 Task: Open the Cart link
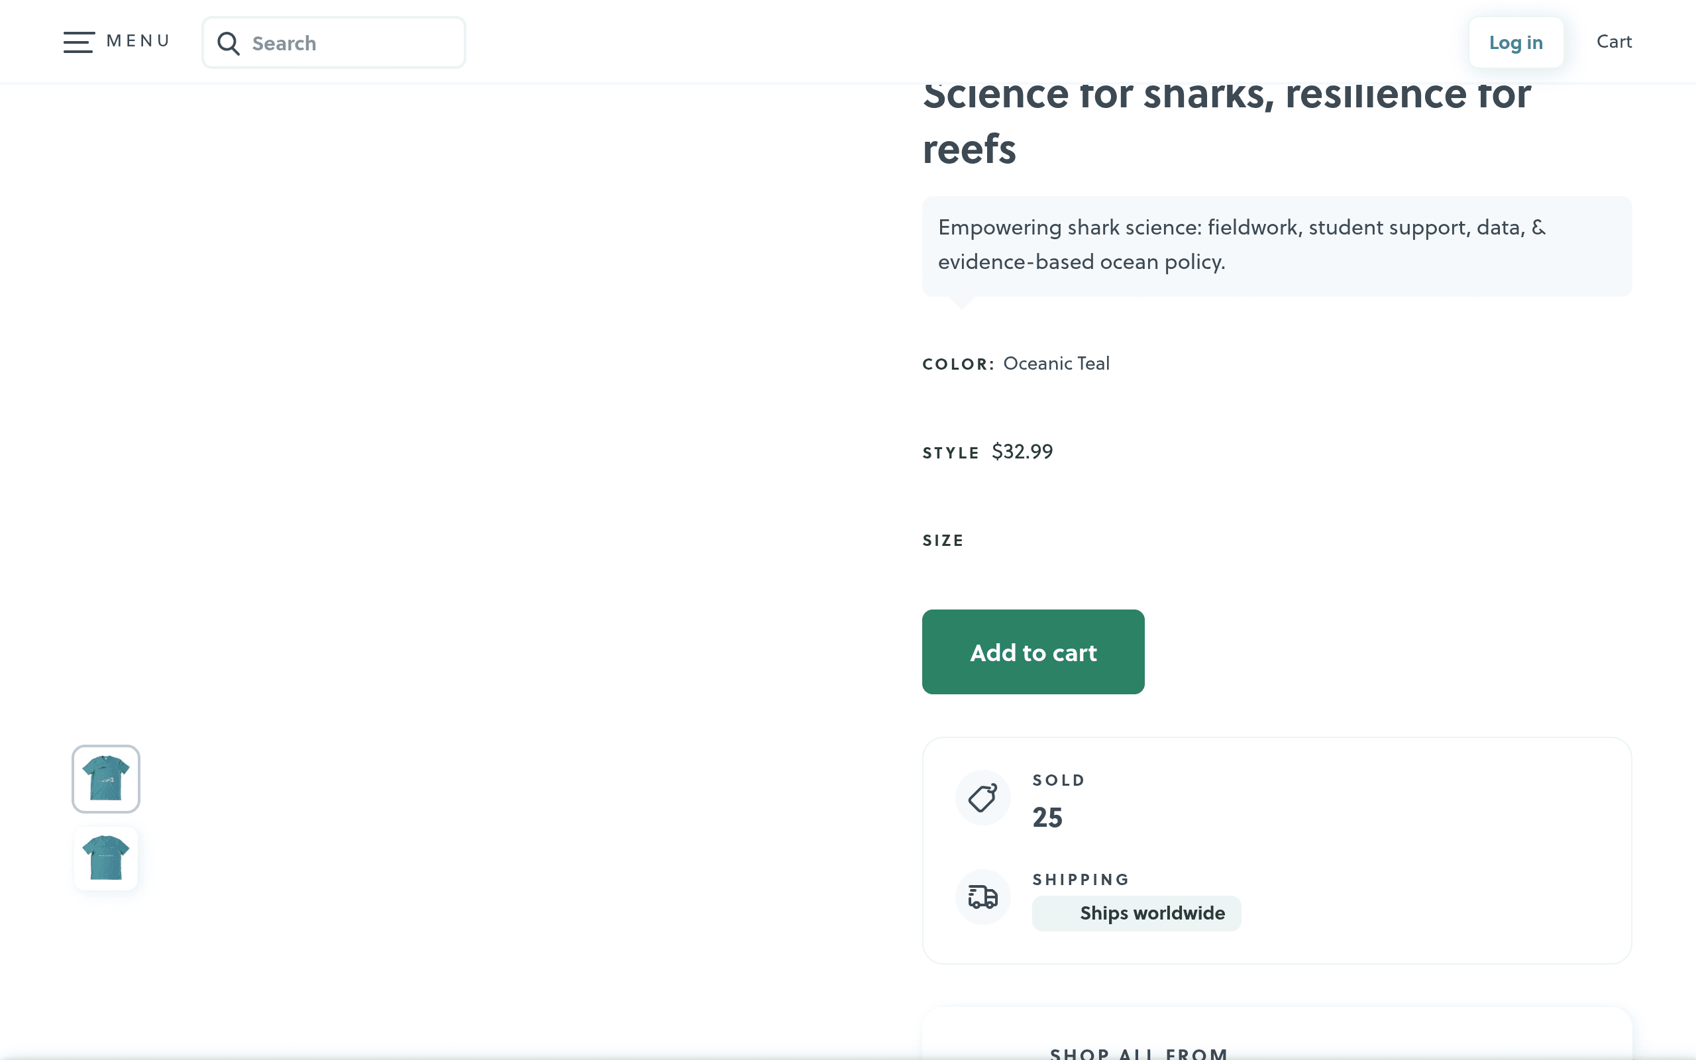point(1614,41)
